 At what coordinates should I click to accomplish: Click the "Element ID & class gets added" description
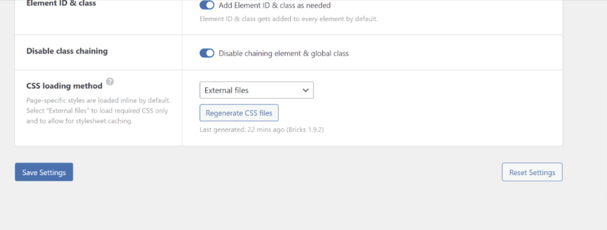tap(288, 18)
